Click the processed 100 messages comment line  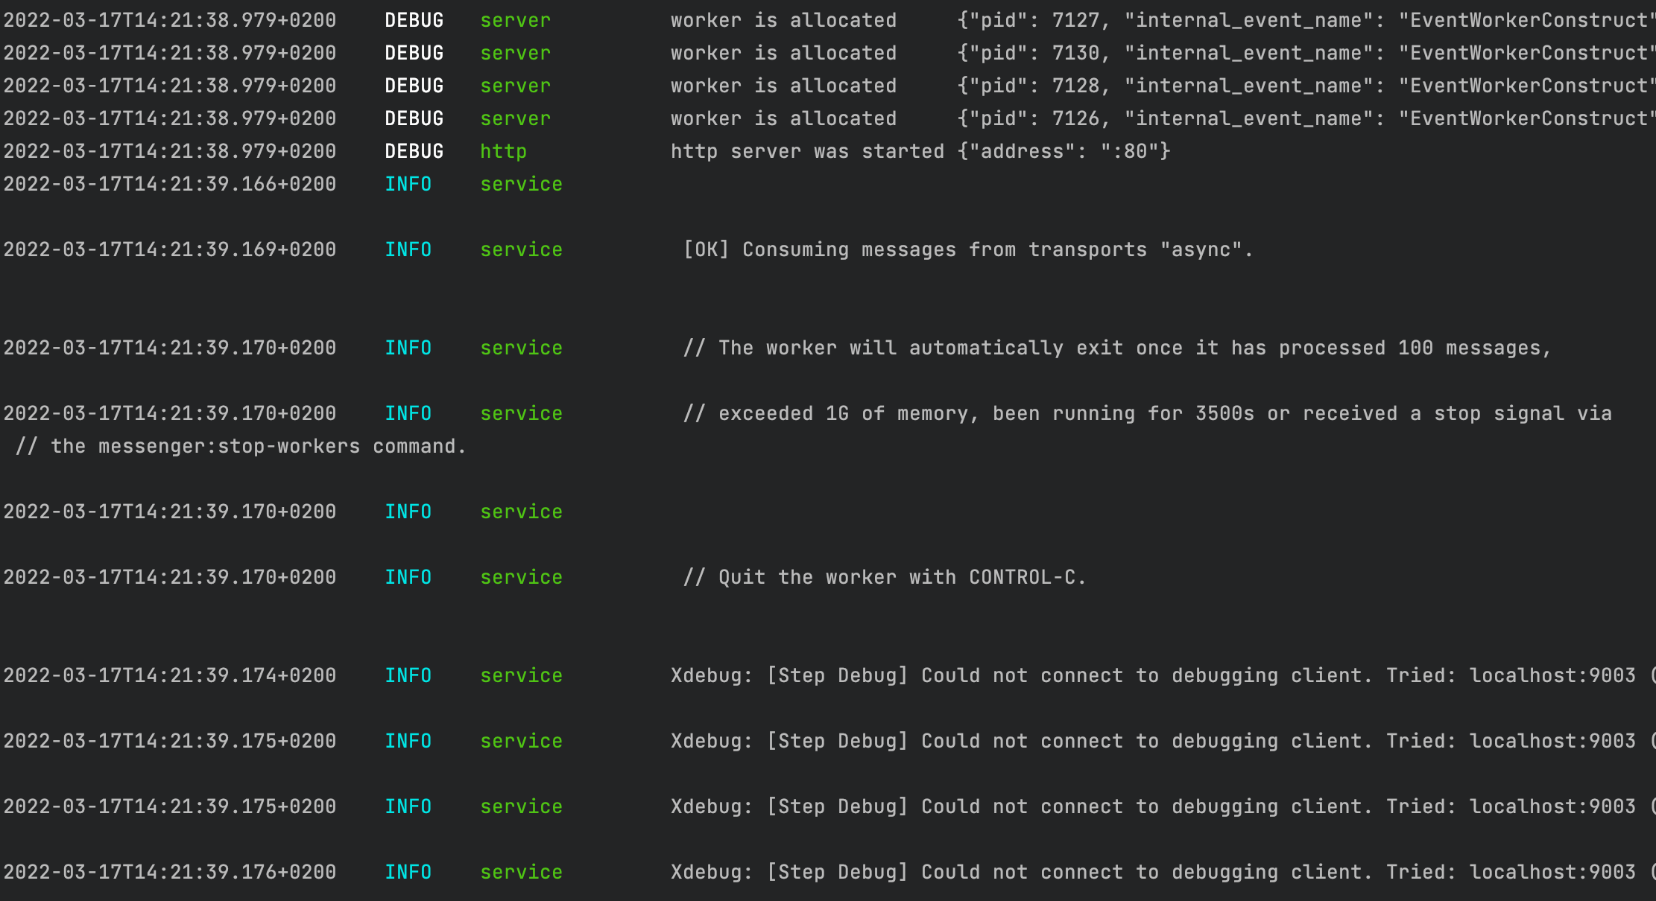1118,347
